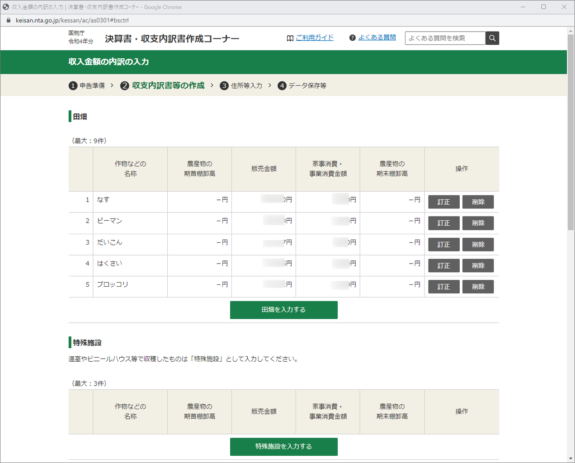Viewport: 575px width, 463px height.
Task: Click the FAQ question mark icon
Action: 353,38
